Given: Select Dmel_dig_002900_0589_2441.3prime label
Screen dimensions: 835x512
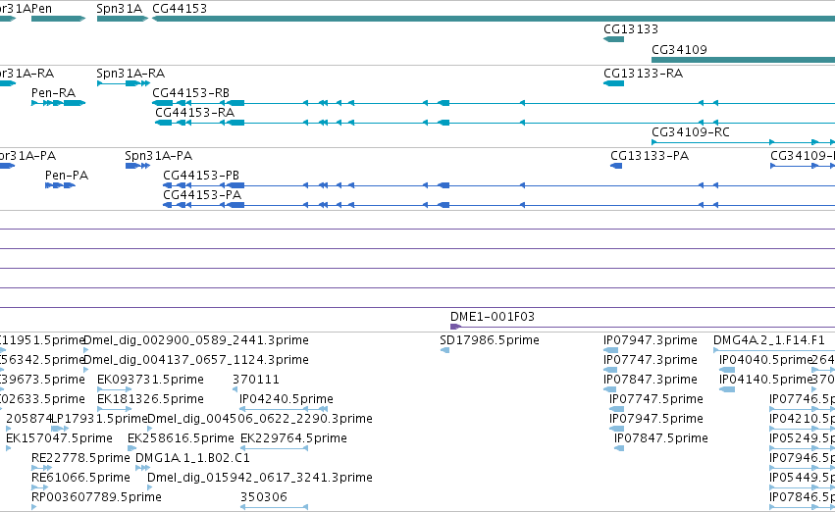Looking at the screenshot, I should tap(196, 340).
